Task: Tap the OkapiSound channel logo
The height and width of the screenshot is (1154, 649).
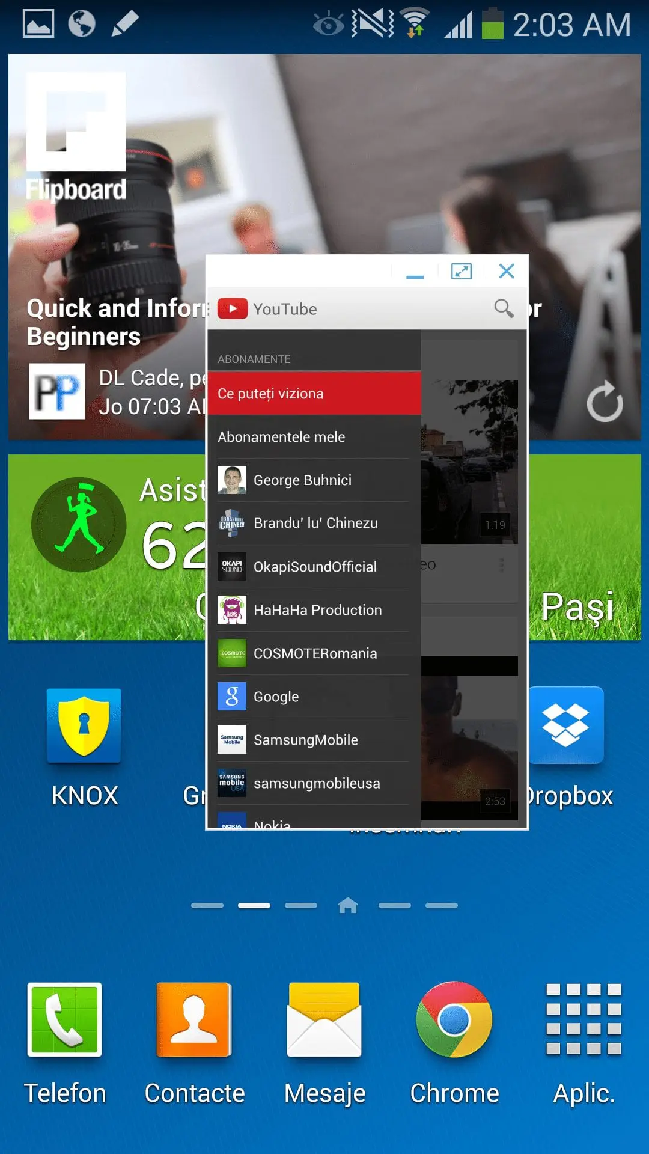Action: pos(232,566)
